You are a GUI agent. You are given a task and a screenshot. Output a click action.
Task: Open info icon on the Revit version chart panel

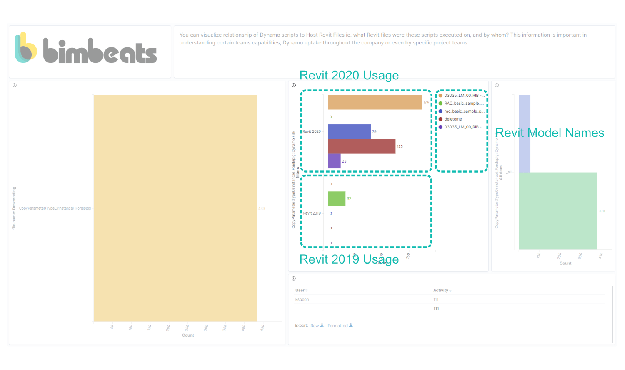(x=294, y=85)
